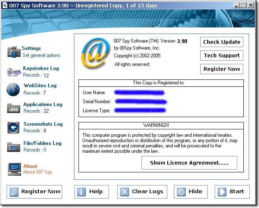This screenshot has height=208, width=259.
Task: Click the Screenshots Log camera icon
Action: [x=14, y=127]
